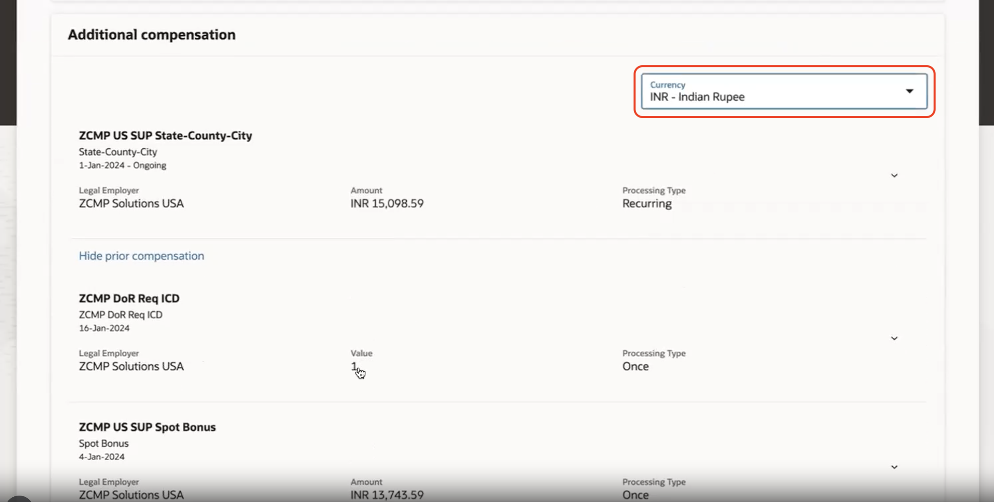Image resolution: width=994 pixels, height=502 pixels.
Task: Select the ZCMP US SUP Spot Bonus title
Action: (x=147, y=427)
